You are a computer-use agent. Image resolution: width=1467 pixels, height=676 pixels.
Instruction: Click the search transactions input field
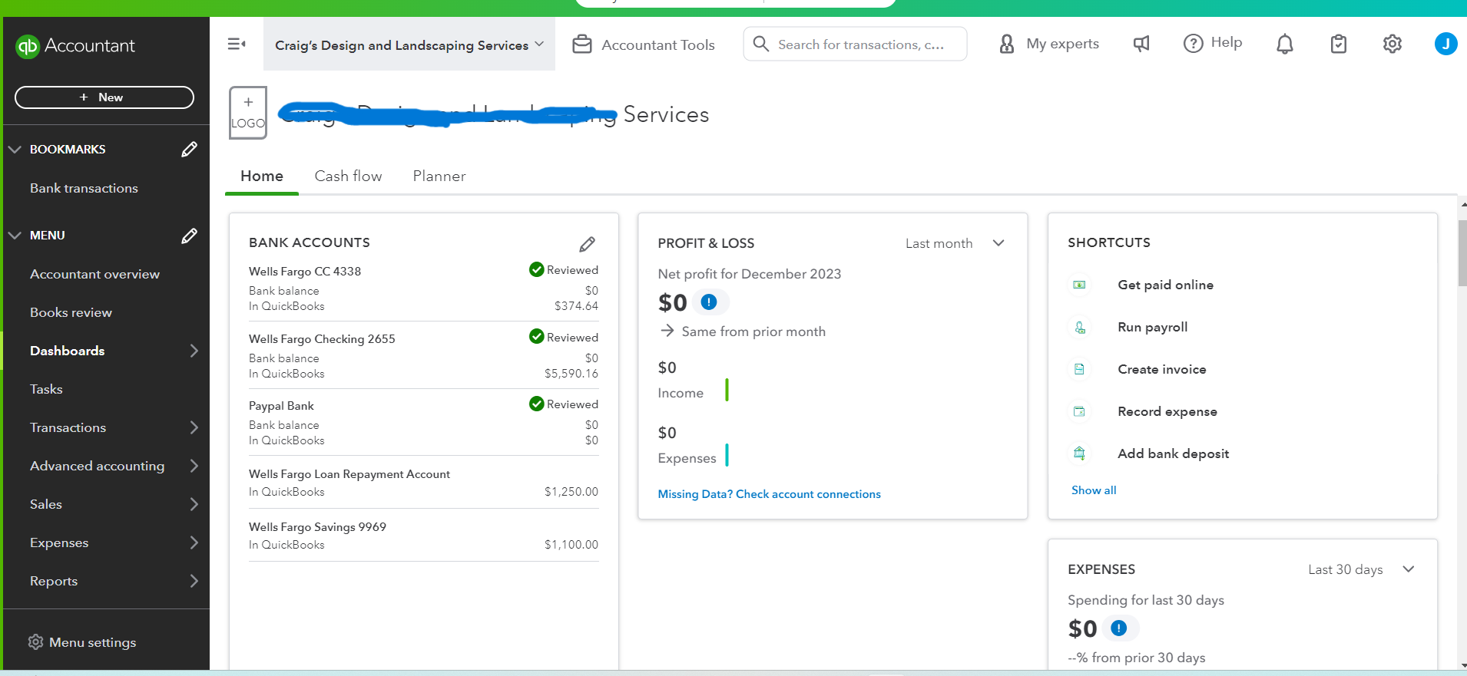862,45
